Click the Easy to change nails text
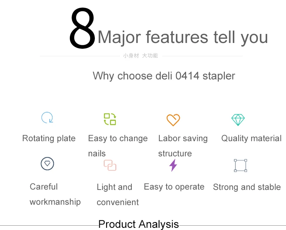This screenshot has width=286, height=230. tap(118, 146)
